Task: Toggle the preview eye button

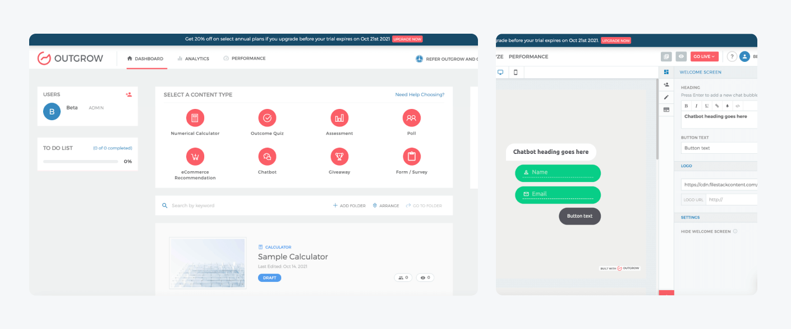Action: [681, 56]
